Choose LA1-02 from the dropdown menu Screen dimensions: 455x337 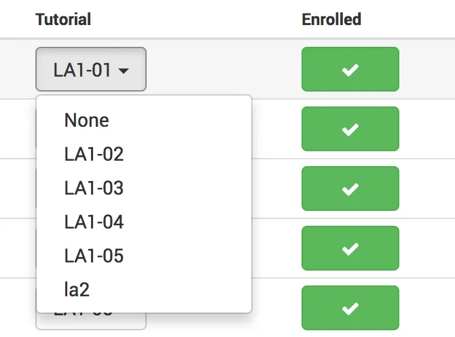tap(94, 154)
